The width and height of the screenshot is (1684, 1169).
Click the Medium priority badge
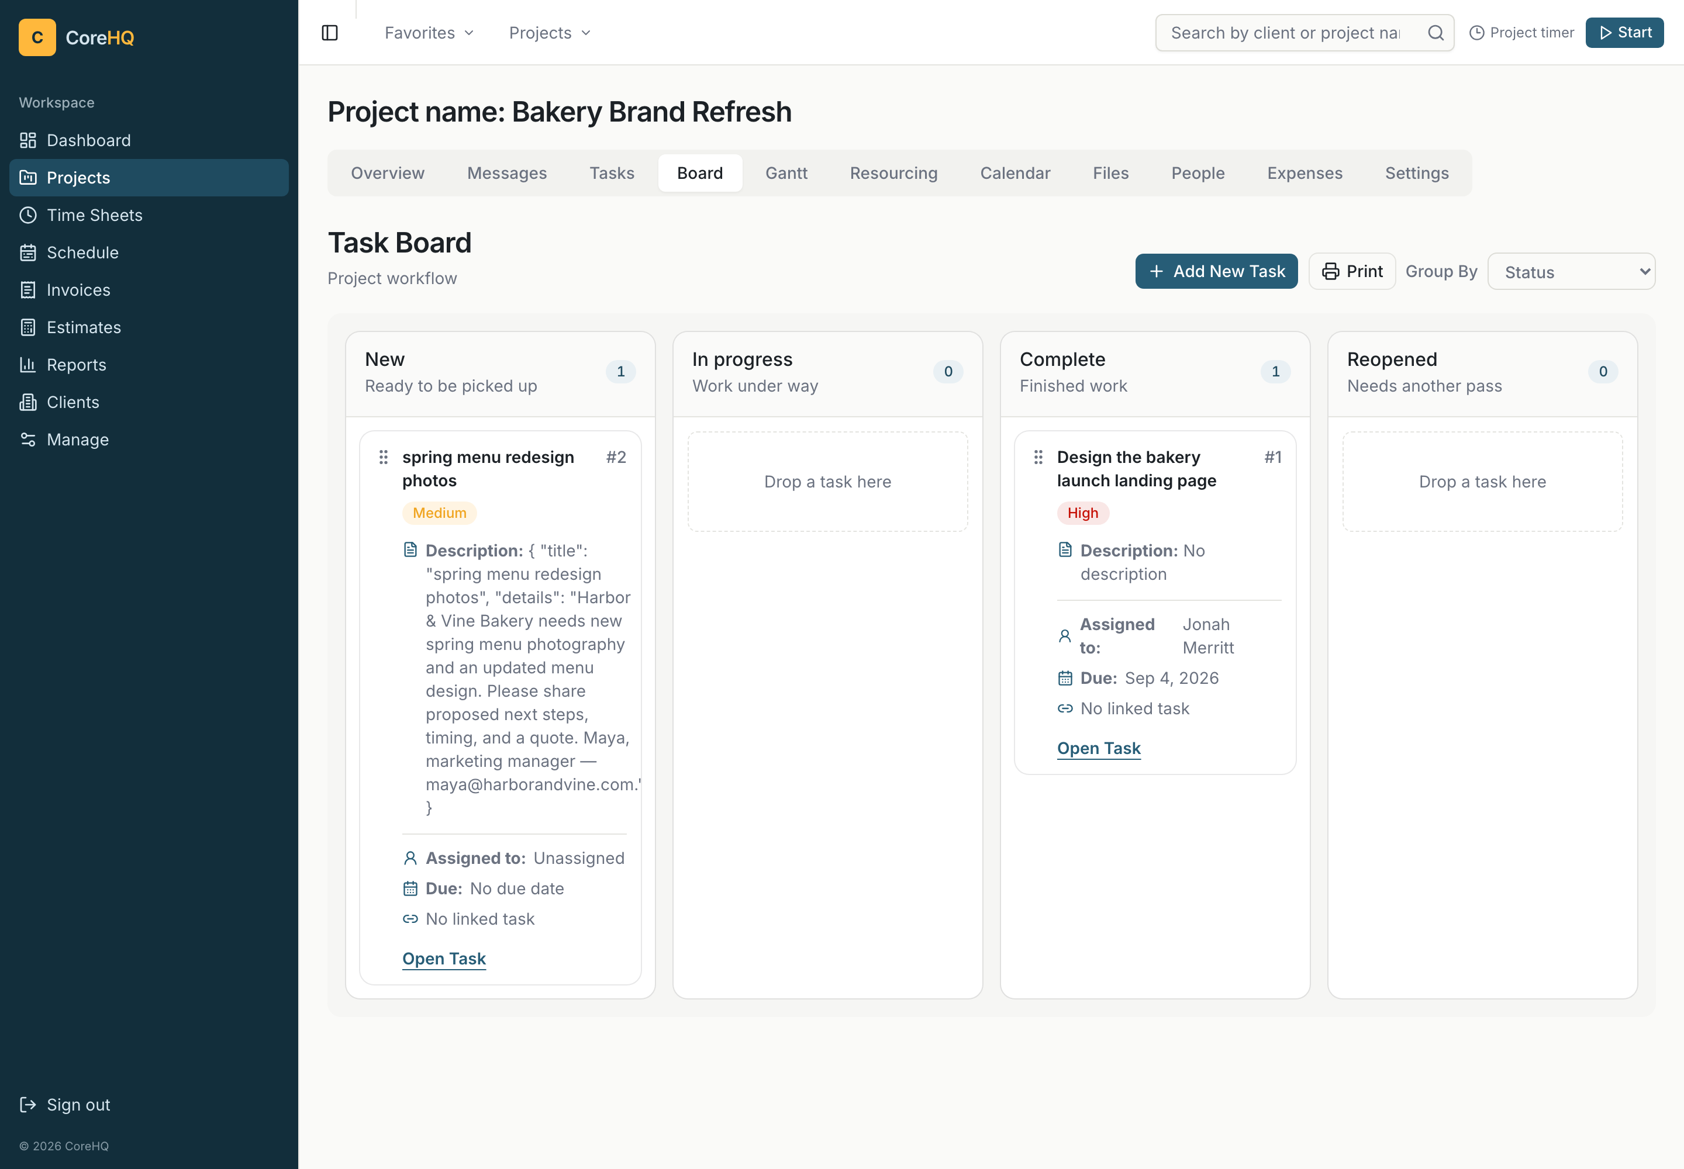click(439, 513)
